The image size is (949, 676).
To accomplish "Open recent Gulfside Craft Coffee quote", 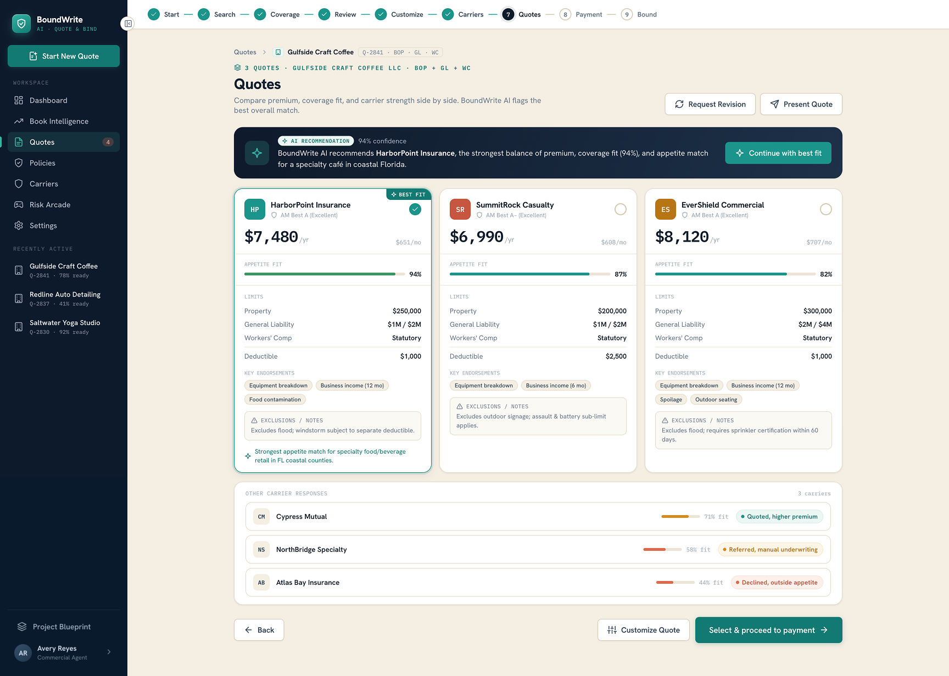I will coord(64,270).
